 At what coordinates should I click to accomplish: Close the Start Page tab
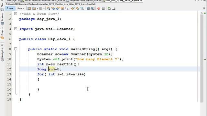coord(19,1)
